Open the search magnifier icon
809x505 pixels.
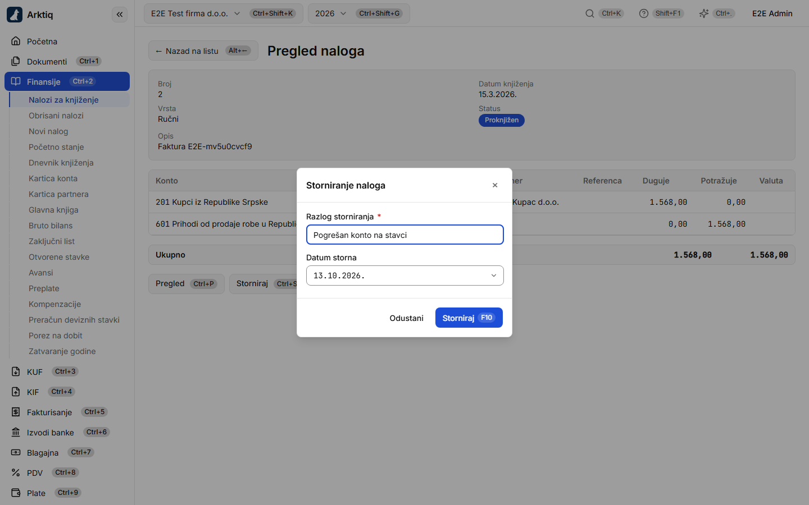(589, 13)
